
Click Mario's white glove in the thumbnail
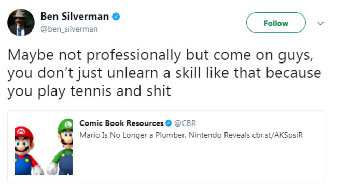pyautogui.click(x=38, y=170)
